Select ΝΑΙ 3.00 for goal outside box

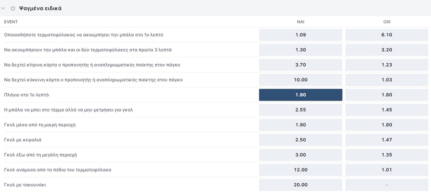[301, 155]
